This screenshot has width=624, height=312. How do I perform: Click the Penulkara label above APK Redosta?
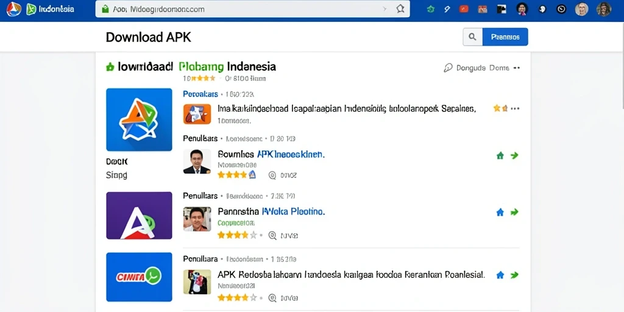click(x=200, y=259)
